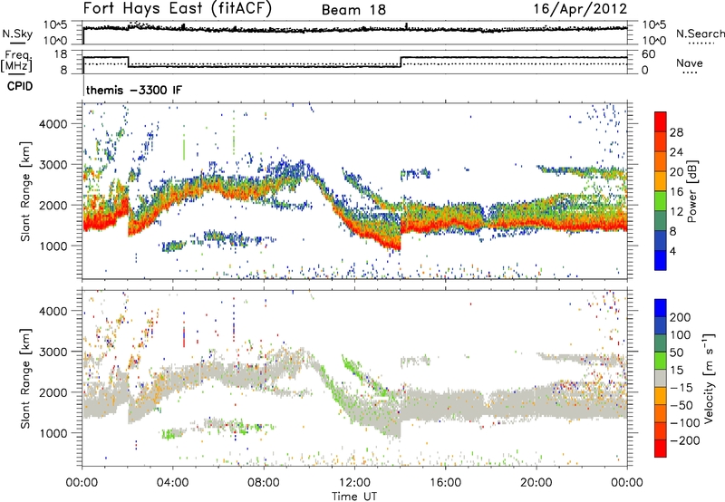
Task: Click the '1000' tick in Velocity panel
Action: 53,433
